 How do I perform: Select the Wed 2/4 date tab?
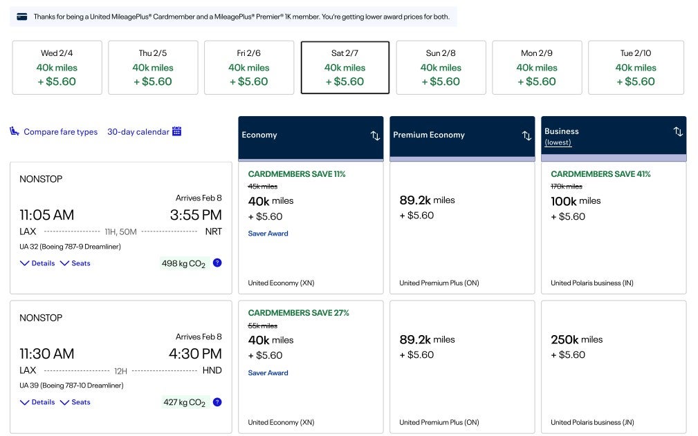pos(57,68)
